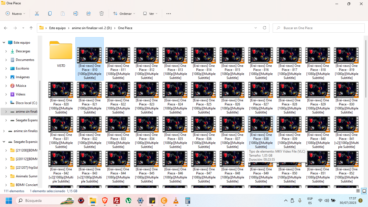The height and width of the screenshot is (207, 368).
Task: Open Brave browser from taskbar
Action: [x=105, y=201]
